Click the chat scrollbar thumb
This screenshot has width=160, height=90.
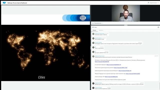tap(159, 86)
